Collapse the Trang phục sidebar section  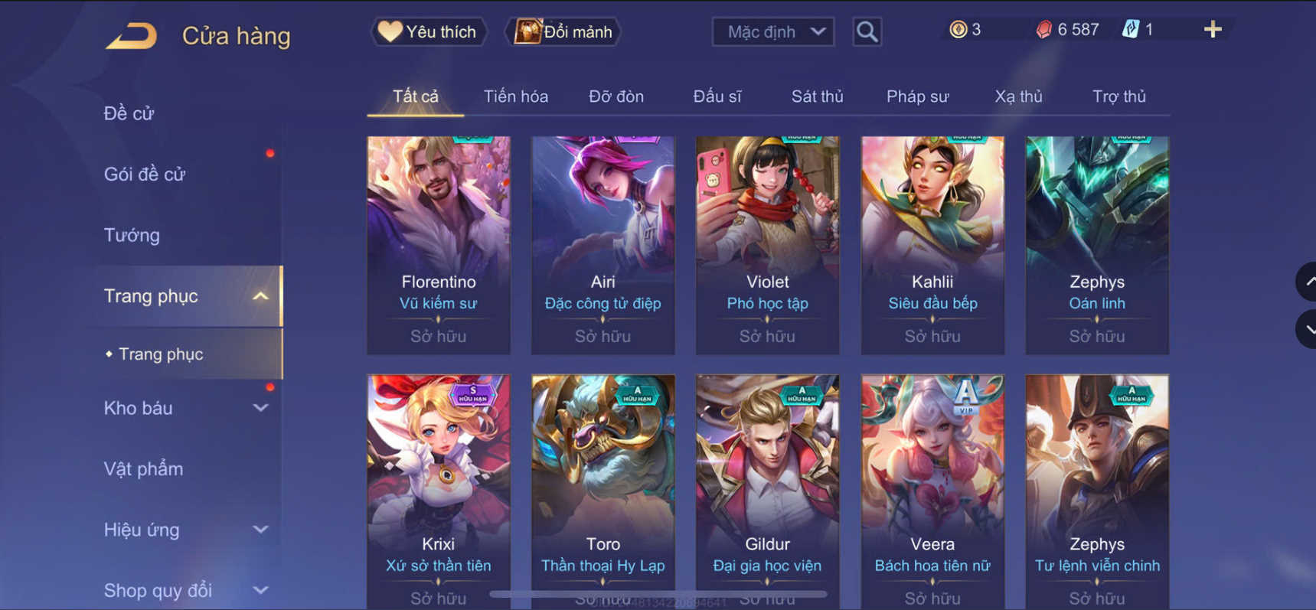[260, 296]
